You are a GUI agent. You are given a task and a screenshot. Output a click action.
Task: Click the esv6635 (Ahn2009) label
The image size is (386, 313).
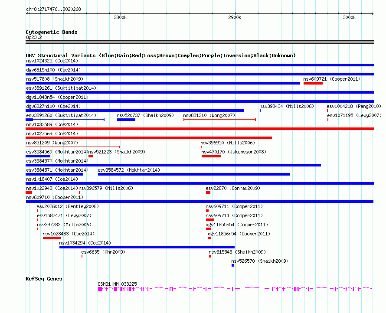[x=103, y=252]
